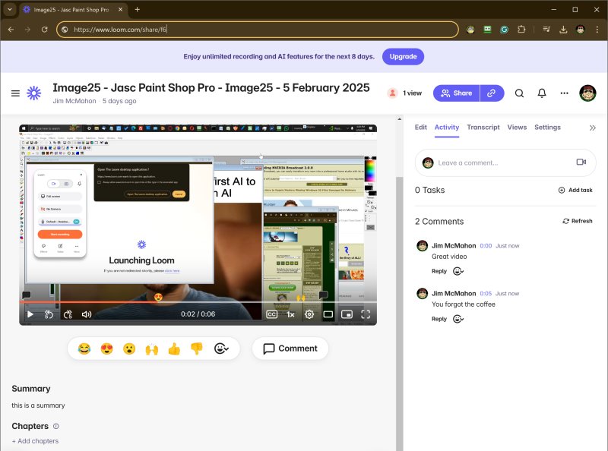The width and height of the screenshot is (608, 451).
Task: Focus the Leave a comment field
Action: (x=505, y=162)
